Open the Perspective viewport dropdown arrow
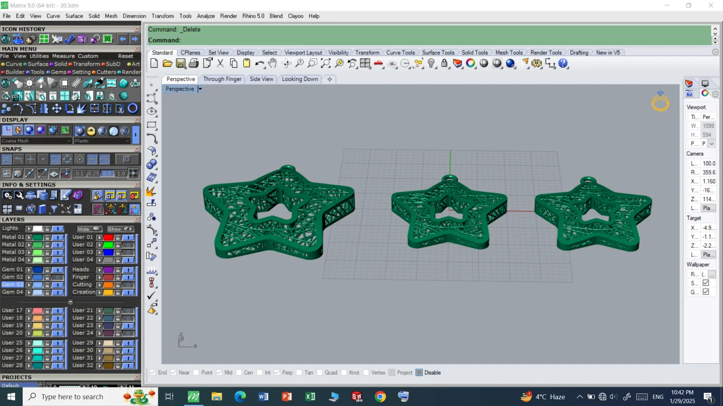723x406 pixels. pyautogui.click(x=200, y=89)
